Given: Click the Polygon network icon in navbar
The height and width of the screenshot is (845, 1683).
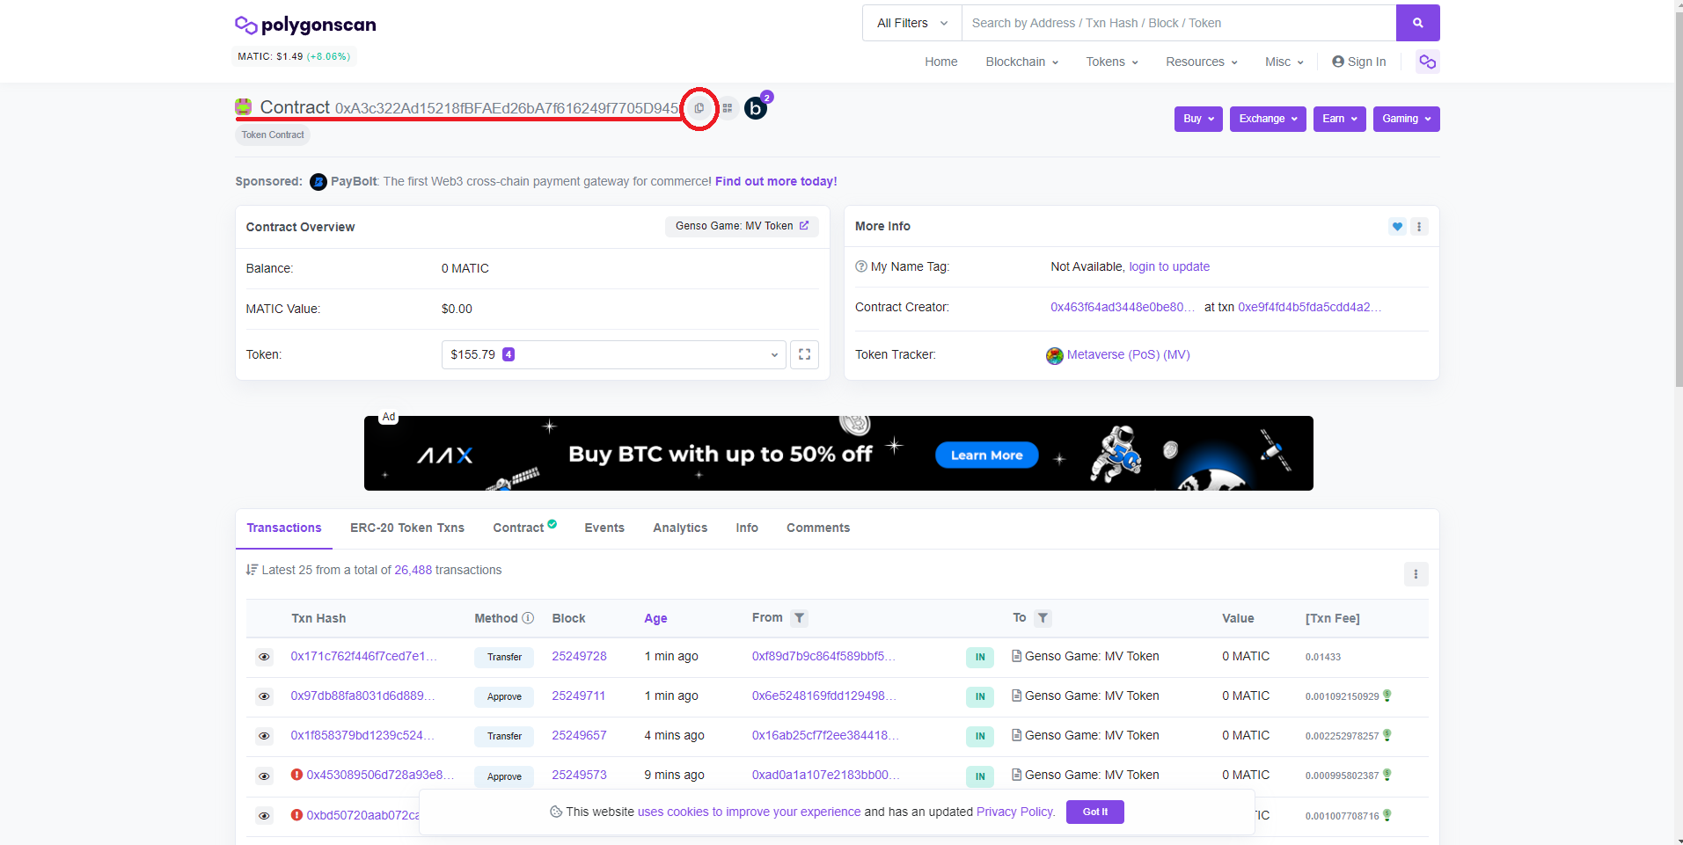Looking at the screenshot, I should 1427,62.
